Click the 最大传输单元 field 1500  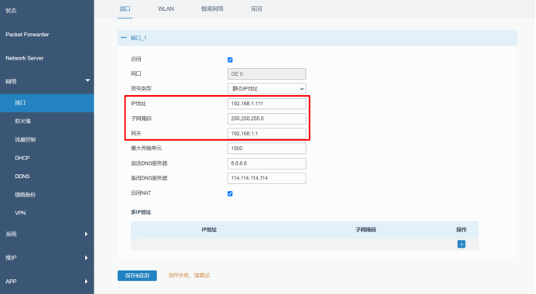pos(266,149)
